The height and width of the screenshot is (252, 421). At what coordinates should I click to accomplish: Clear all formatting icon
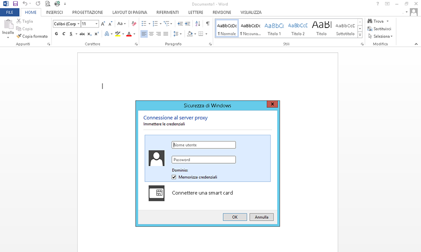coord(134,24)
